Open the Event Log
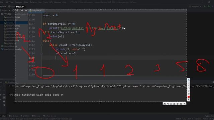This screenshot has width=214, height=120. [210, 116]
